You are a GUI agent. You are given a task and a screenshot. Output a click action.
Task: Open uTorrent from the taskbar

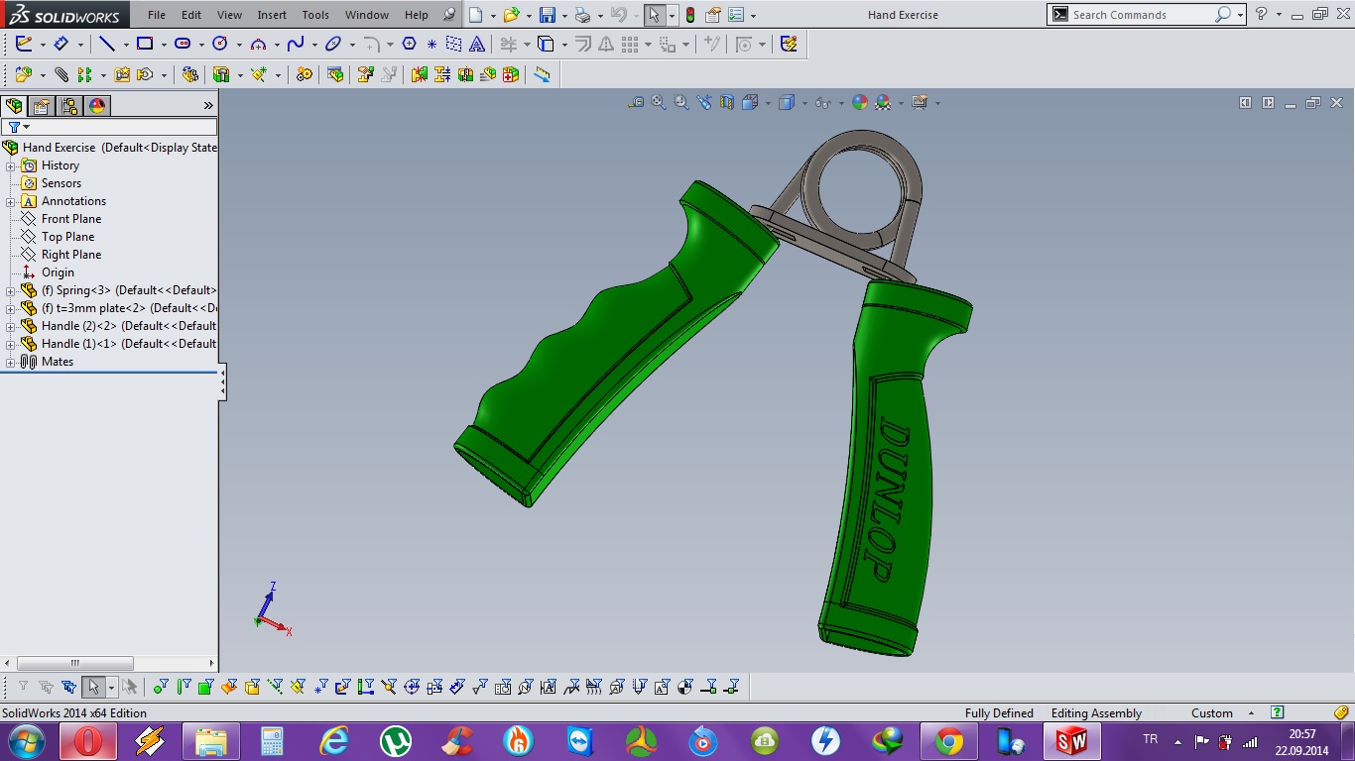coord(396,741)
